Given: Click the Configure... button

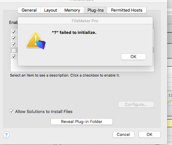Looking at the screenshot, I should [136, 104].
